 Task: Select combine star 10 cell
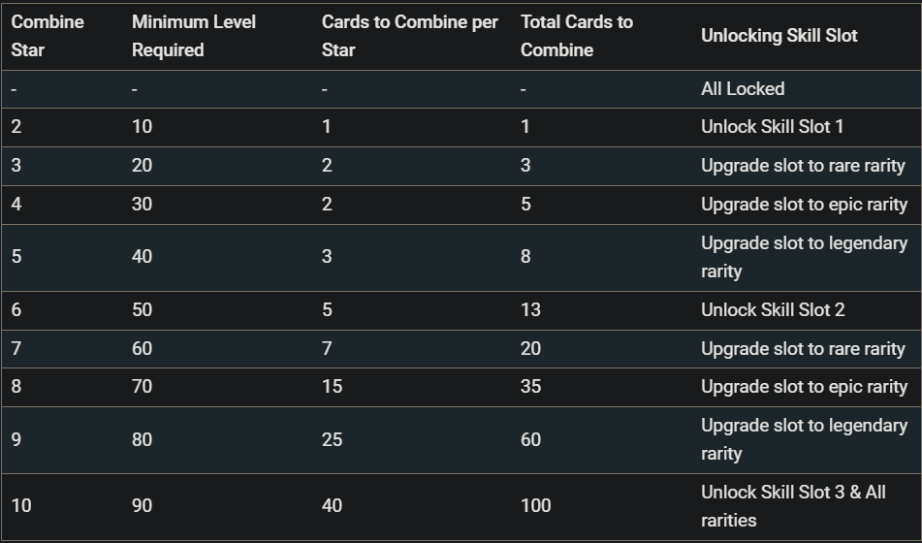21,506
